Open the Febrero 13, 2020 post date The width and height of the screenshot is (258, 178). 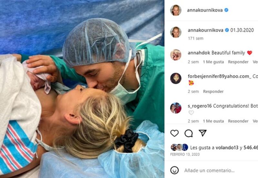(x=185, y=155)
